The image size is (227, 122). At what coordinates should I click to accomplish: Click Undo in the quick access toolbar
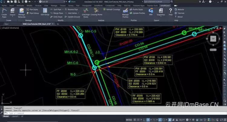[30, 2]
